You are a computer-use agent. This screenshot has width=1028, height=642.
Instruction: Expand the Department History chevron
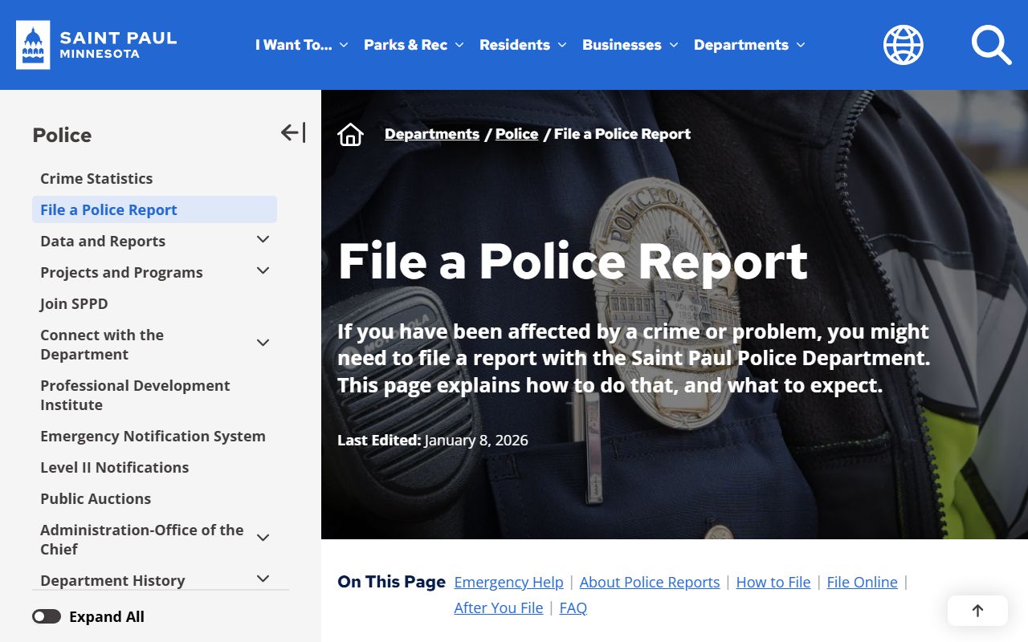pos(263,579)
